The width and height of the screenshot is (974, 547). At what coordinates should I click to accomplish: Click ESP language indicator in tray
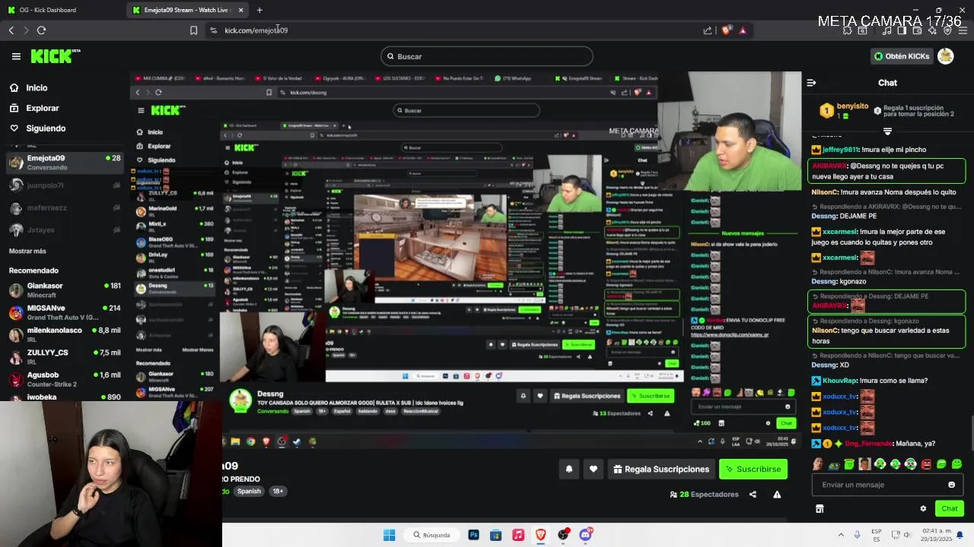tap(877, 535)
